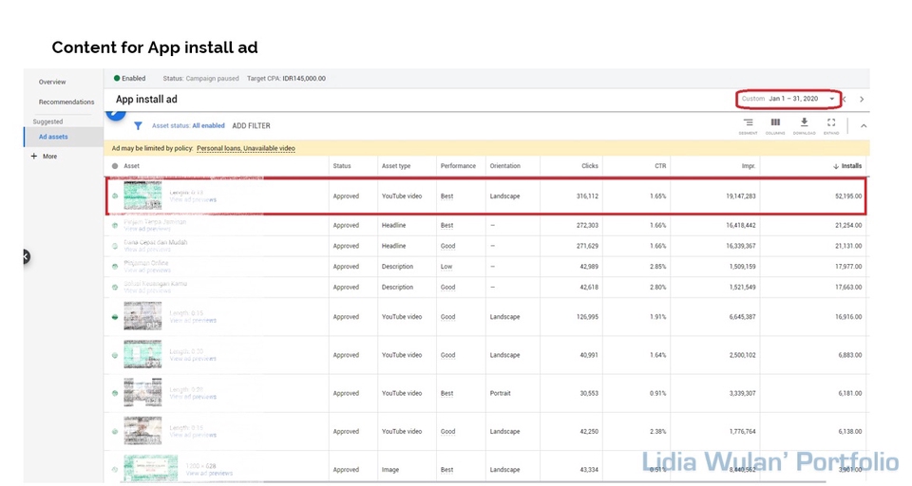Click the Pinjam Tanpa Jaminan headline text
The width and height of the screenshot is (912, 486).
click(x=155, y=221)
